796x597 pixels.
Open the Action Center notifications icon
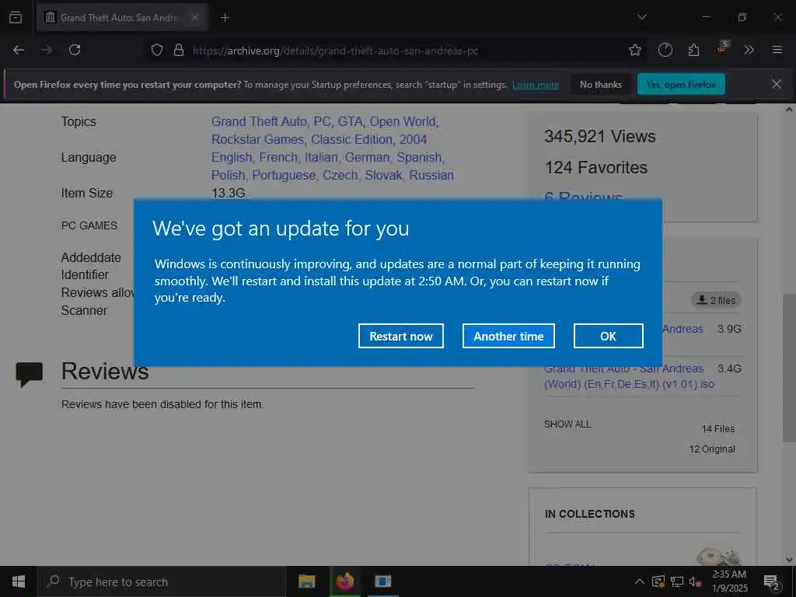pyautogui.click(x=772, y=581)
